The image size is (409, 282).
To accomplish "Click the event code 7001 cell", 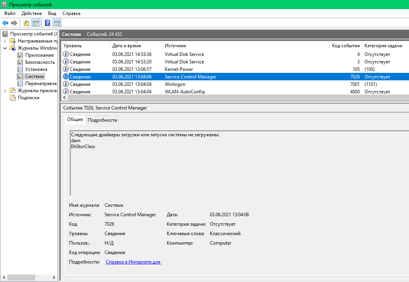I will click(x=355, y=84).
